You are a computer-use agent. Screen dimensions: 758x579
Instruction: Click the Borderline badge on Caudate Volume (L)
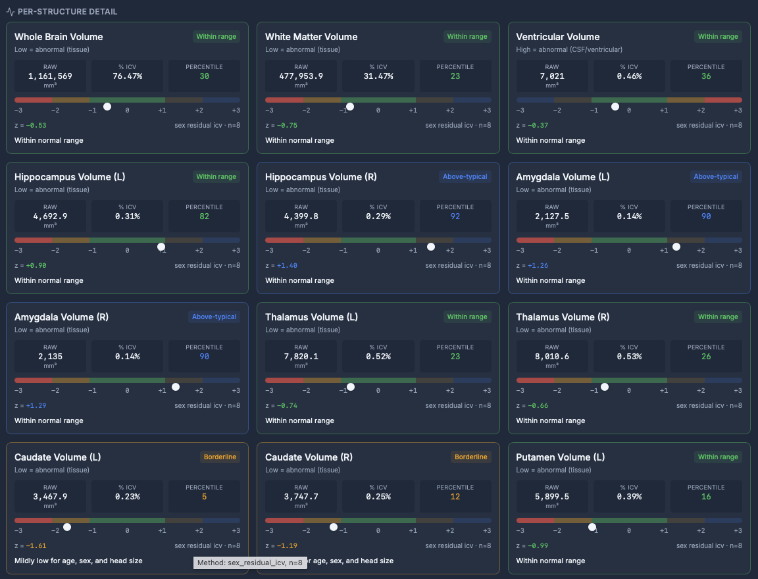point(220,457)
